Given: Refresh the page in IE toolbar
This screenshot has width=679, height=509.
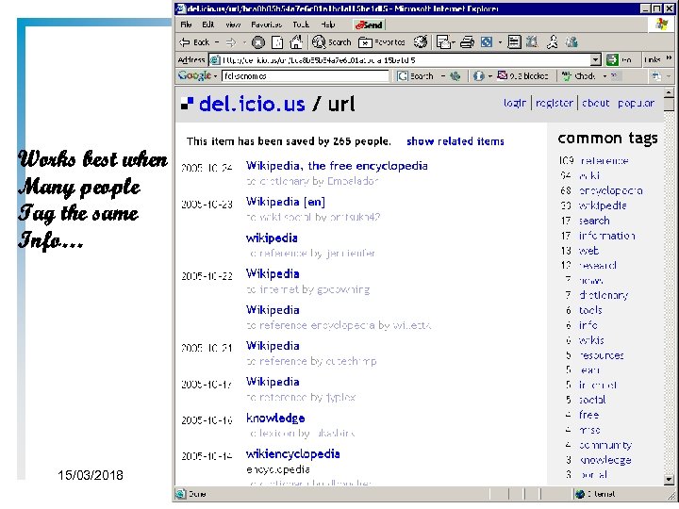Looking at the screenshot, I should pos(277,42).
